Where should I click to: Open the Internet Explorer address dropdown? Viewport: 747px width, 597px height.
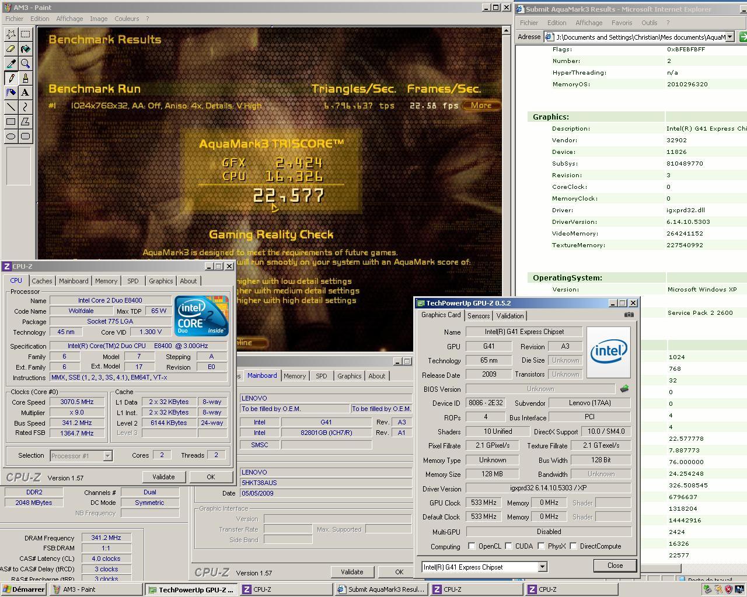click(x=729, y=37)
